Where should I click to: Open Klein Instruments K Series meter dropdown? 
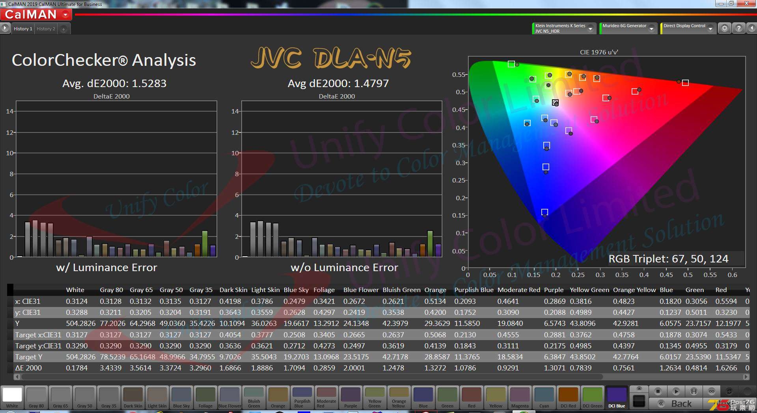(x=563, y=28)
